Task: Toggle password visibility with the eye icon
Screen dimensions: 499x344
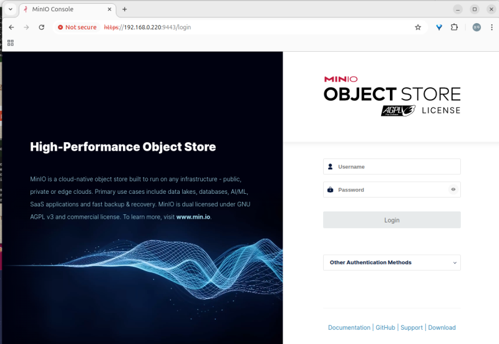Action: point(453,189)
